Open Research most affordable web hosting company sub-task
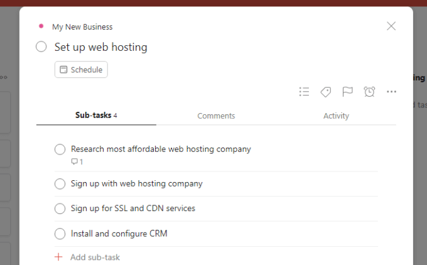Screen dimensions: 427x265 161,149
